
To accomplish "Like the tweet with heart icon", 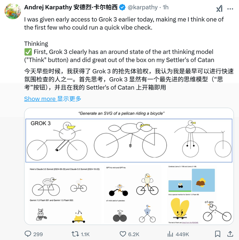I will [123, 234].
